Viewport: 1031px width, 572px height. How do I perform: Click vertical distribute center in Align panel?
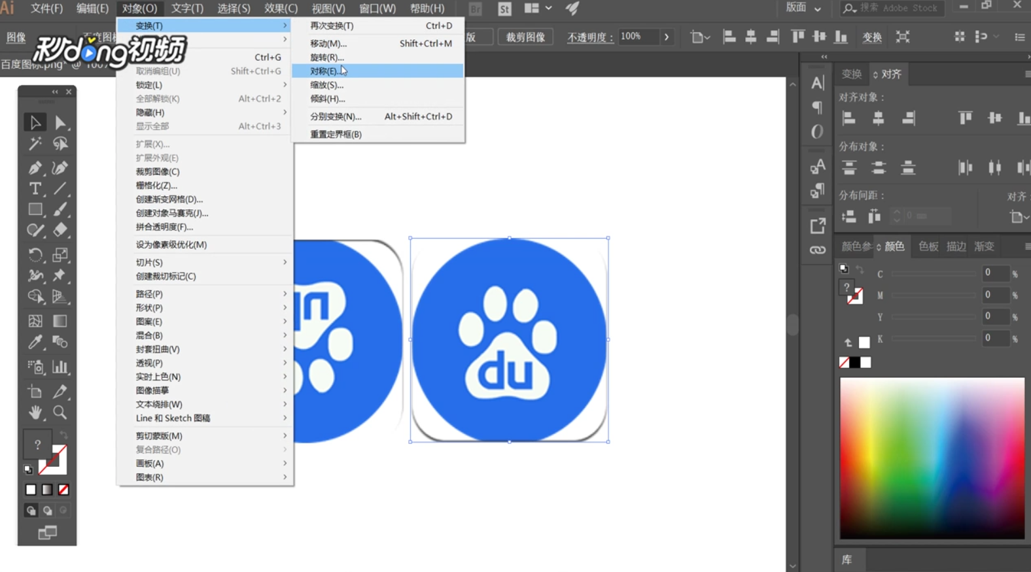coord(879,168)
